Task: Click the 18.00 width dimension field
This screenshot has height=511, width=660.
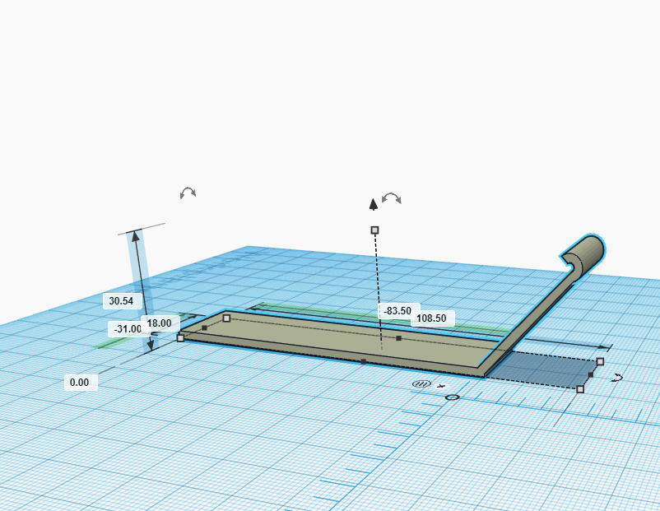Action: tap(160, 323)
